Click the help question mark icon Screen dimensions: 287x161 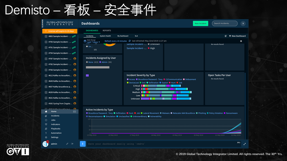point(243,24)
